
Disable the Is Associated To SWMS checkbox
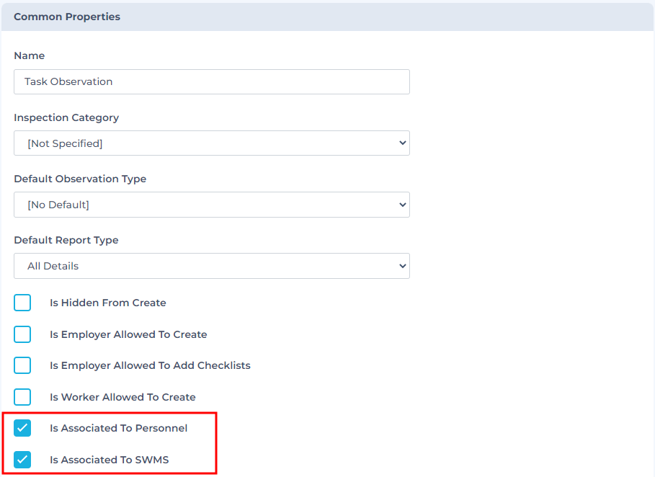point(23,460)
